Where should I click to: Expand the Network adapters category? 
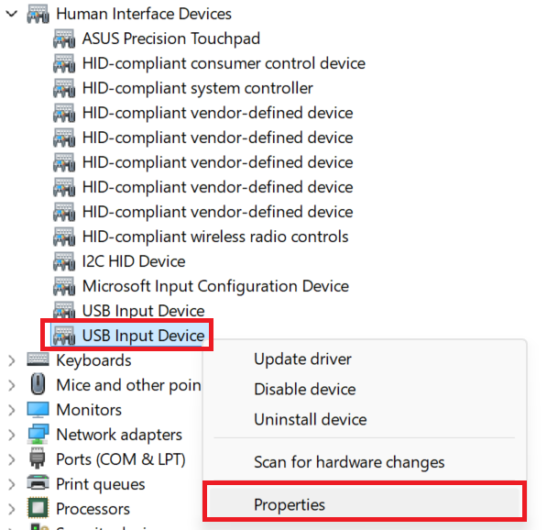click(12, 435)
